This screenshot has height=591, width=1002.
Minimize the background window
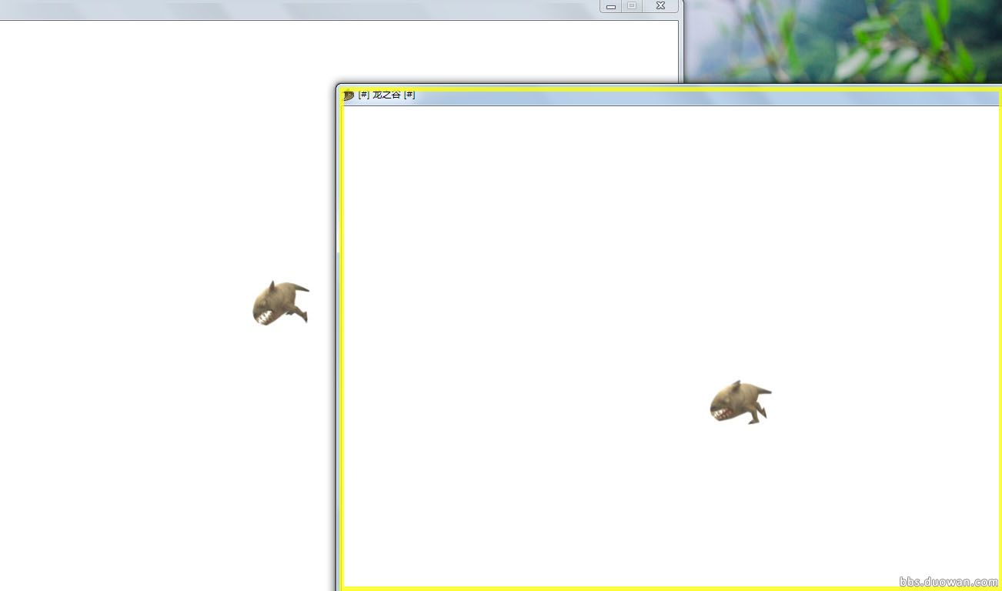[x=611, y=6]
